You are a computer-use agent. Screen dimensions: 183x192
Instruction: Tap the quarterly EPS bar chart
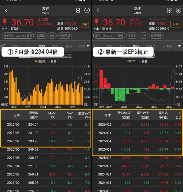pyautogui.click(x=137, y=86)
